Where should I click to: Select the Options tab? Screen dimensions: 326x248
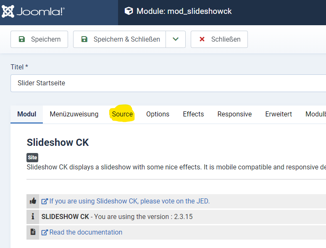158,114
